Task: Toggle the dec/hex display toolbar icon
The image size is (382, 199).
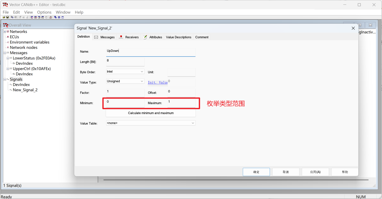Action: 51,17
